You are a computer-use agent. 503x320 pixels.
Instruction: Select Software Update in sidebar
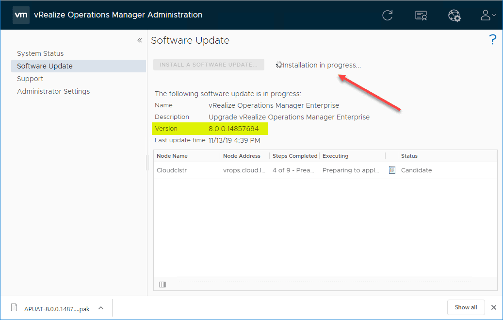(45, 66)
